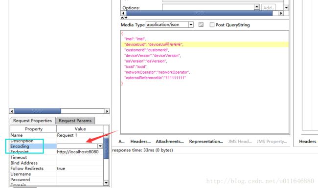Click the properties table vertical scrollbar thumb
The width and height of the screenshot is (318, 188).
pyautogui.click(x=106, y=148)
